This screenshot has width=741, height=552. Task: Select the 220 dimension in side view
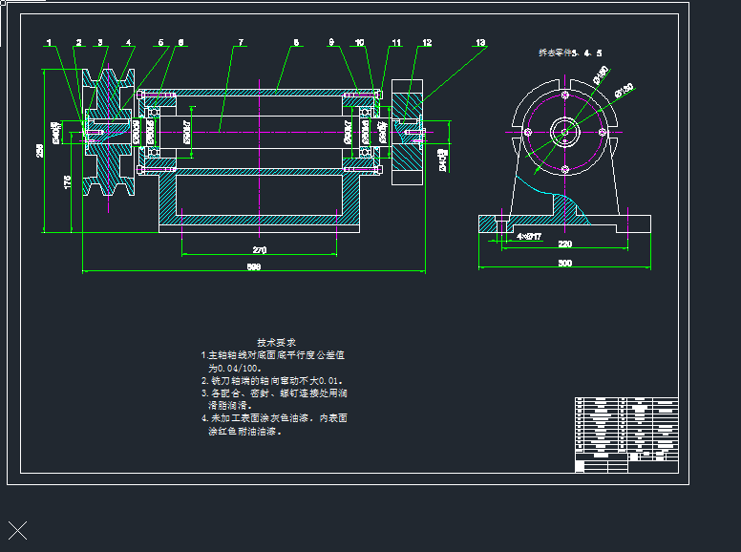[x=564, y=244]
